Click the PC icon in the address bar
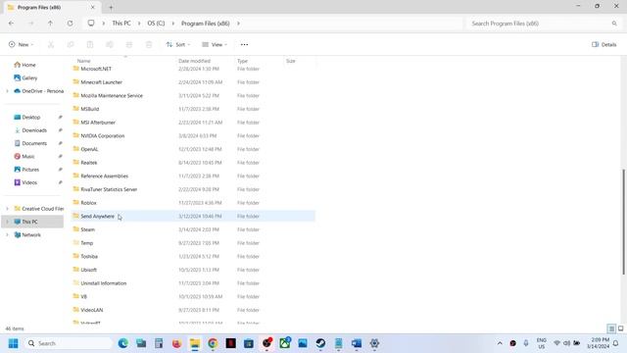The image size is (627, 353). (x=91, y=24)
